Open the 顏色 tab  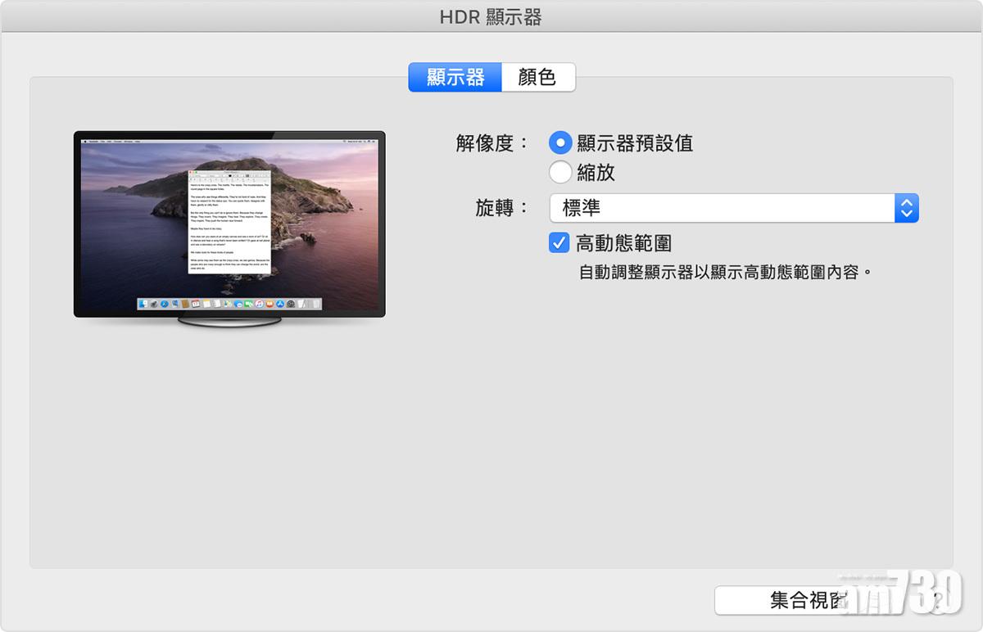coord(537,78)
